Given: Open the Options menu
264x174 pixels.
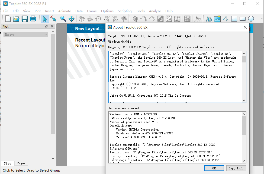Looking at the screenshot, I should click(x=107, y=11).
